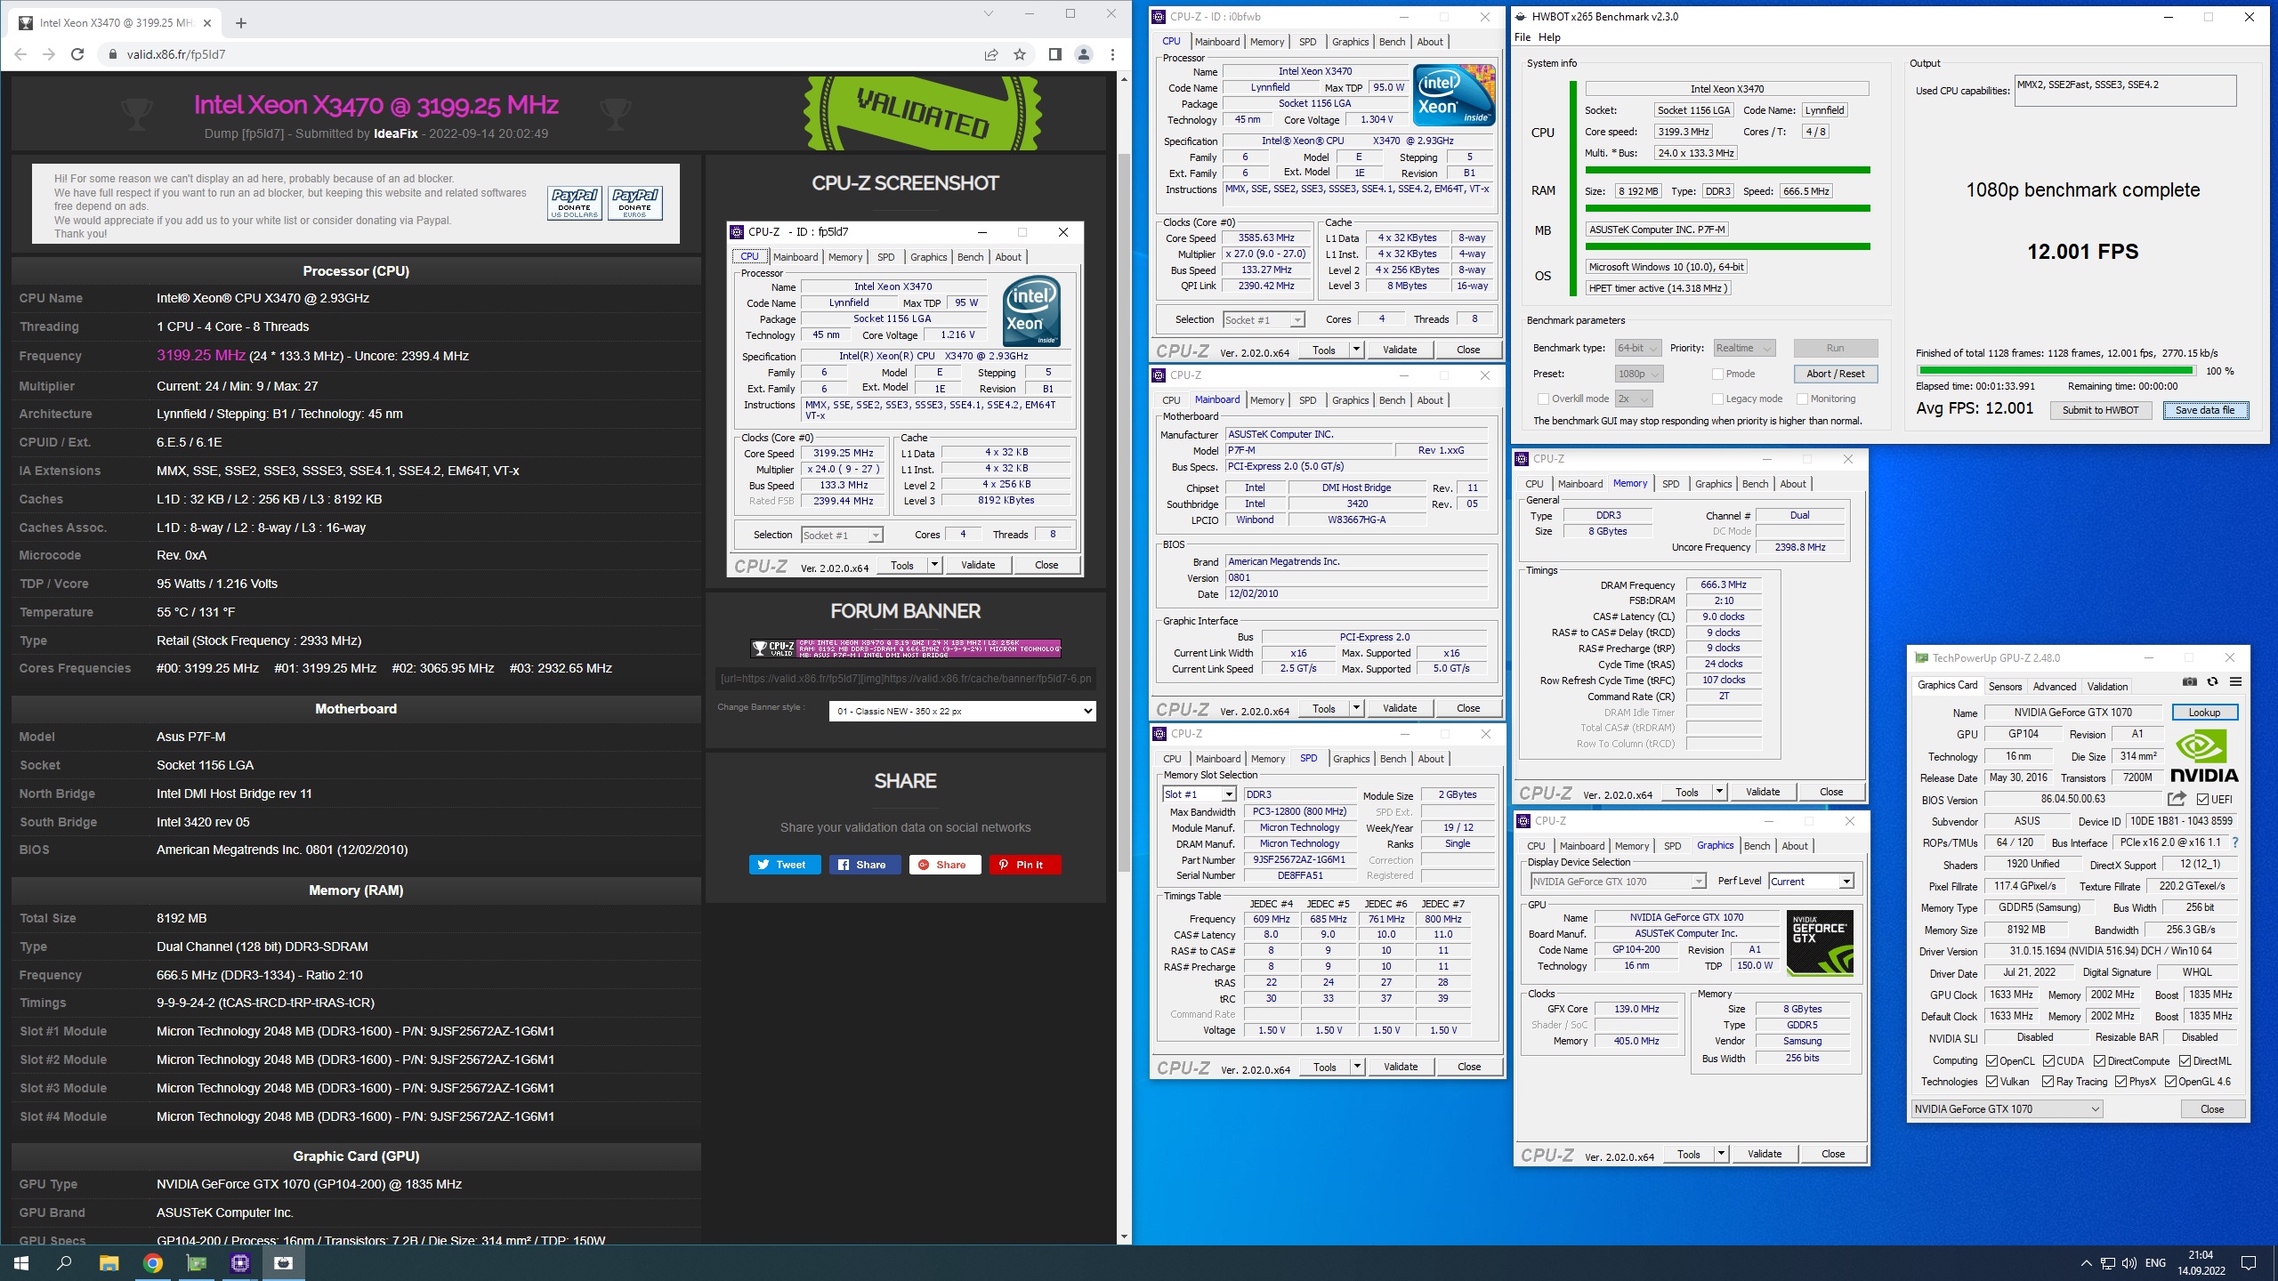The image size is (2278, 1281).
Task: Click the green RAM score bar in HWBOT System info
Action: [1727, 209]
